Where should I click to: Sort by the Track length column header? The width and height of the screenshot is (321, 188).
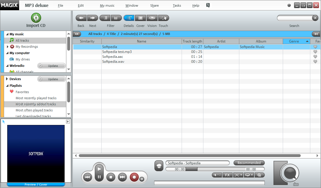tap(192, 41)
